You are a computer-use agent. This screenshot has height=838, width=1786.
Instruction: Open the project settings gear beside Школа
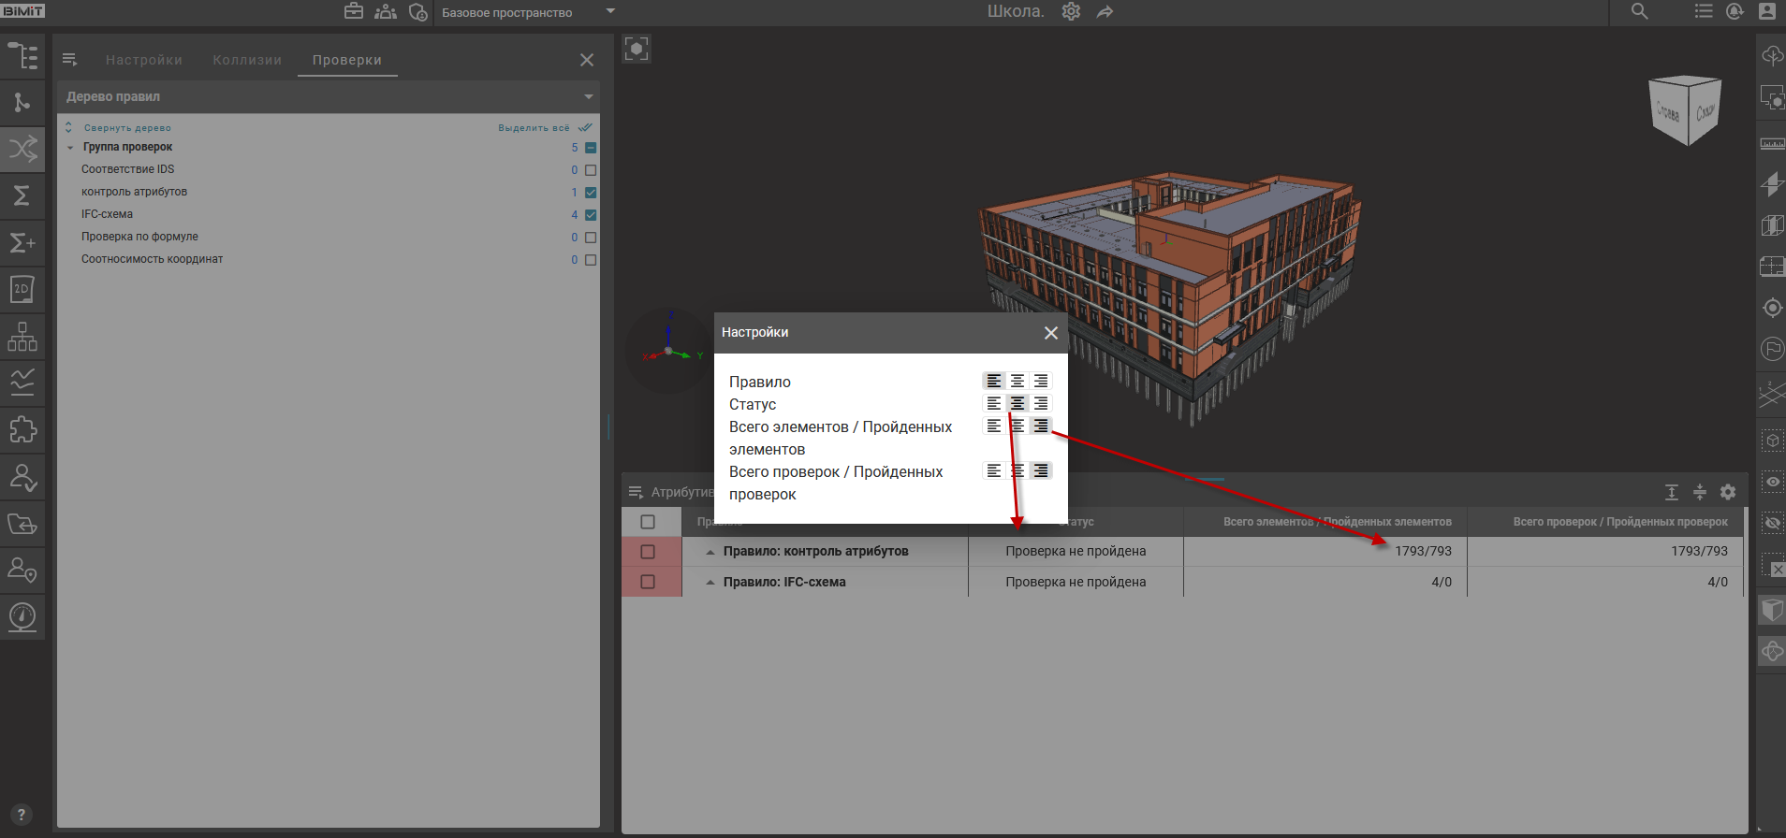(x=1071, y=11)
